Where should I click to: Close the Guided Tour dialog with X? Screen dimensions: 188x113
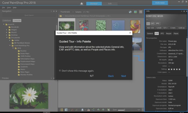click(x=130, y=33)
